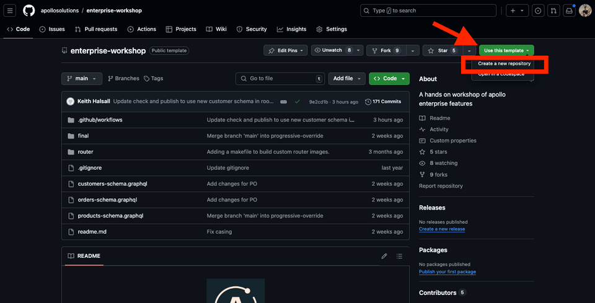Open the Issues shortcut icon in header
595x303 pixels.
pos(538,11)
